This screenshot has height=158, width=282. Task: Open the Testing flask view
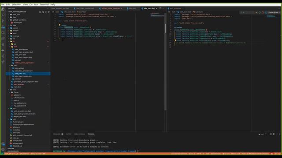pyautogui.click(x=3, y=44)
